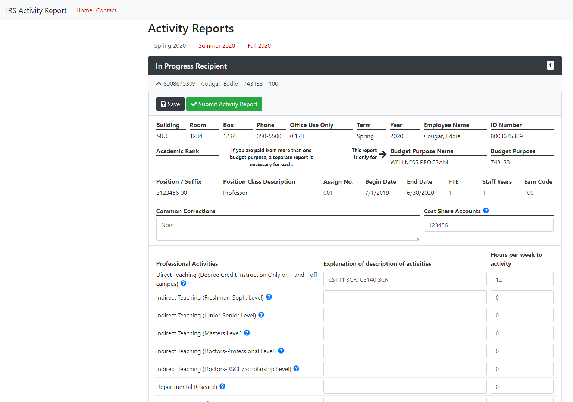573x402 pixels.
Task: Open Departmental Research help icon
Action: (x=222, y=387)
